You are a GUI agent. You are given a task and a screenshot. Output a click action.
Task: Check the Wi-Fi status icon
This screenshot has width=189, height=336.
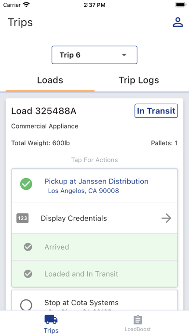(x=27, y=5)
